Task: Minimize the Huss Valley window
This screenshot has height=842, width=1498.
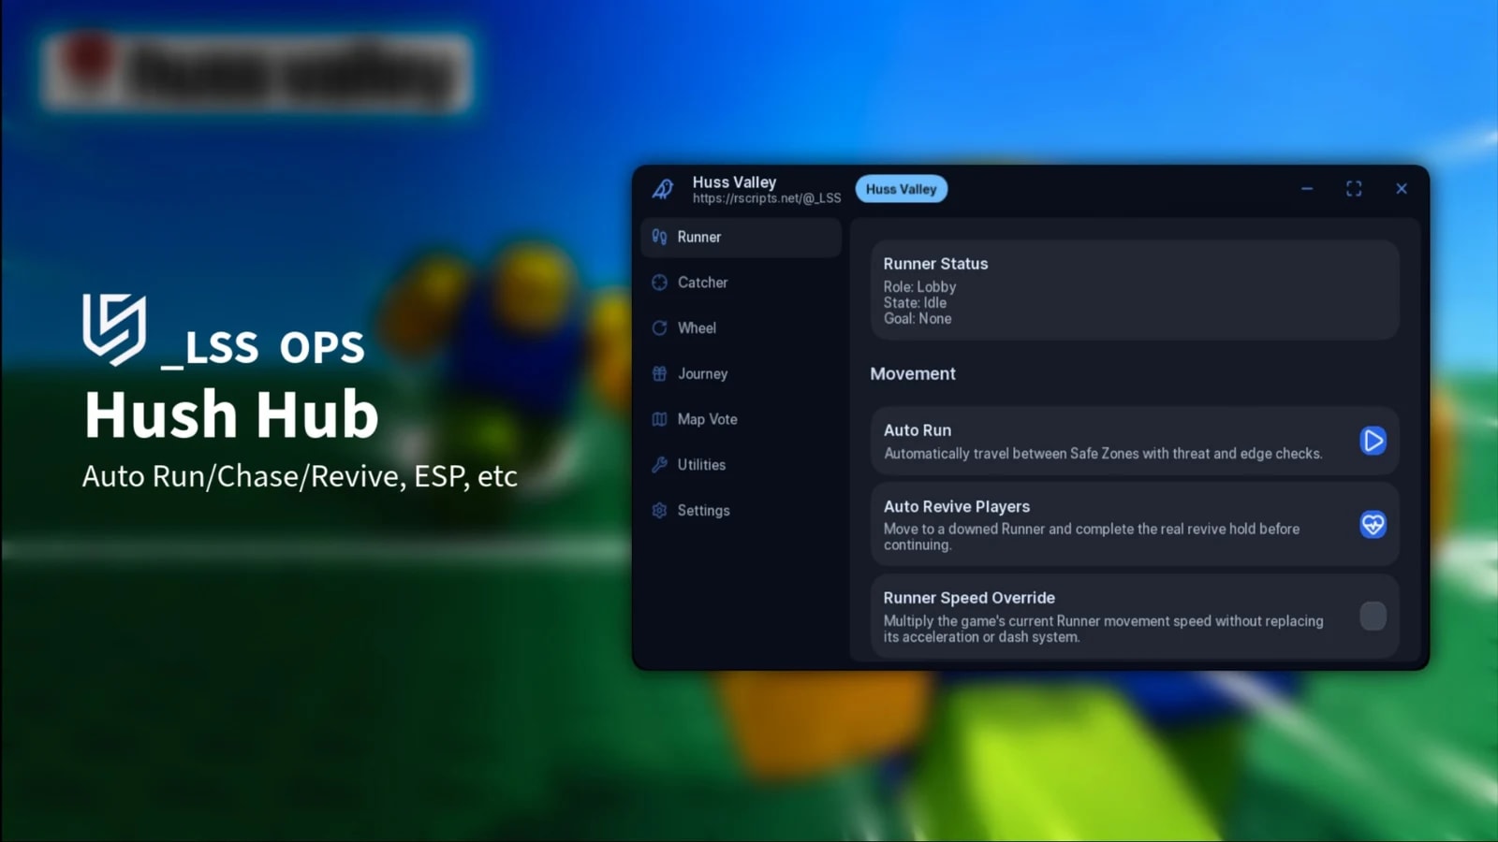Action: tap(1307, 189)
